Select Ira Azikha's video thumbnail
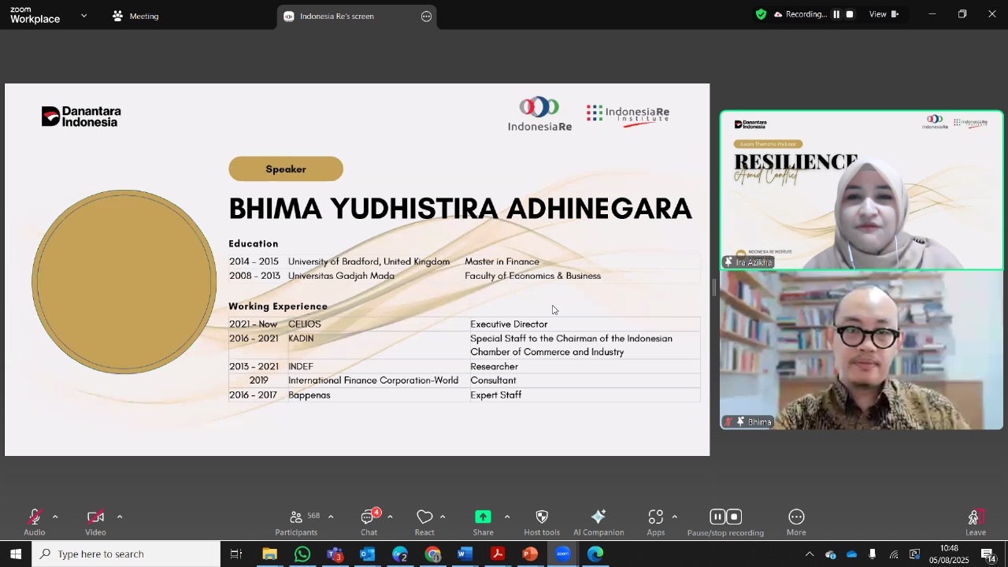Image resolution: width=1008 pixels, height=567 pixels. (862, 191)
